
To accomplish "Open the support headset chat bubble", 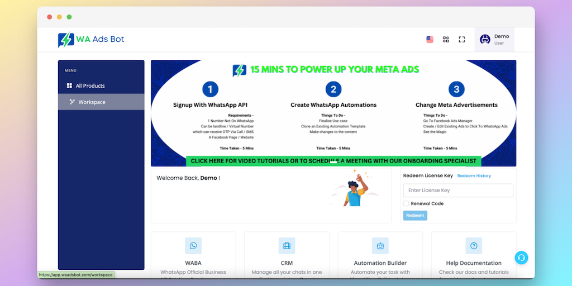I will click(x=522, y=258).
